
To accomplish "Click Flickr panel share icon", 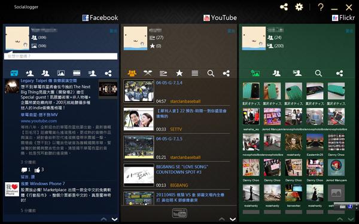I will [339, 73].
